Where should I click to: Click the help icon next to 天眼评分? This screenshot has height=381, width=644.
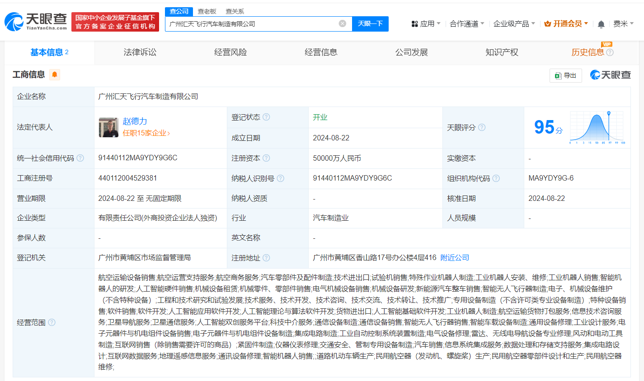(x=482, y=127)
